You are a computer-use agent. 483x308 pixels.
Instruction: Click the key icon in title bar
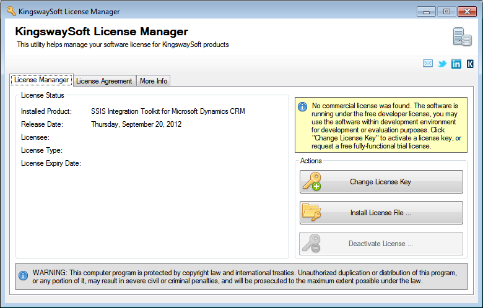click(11, 11)
